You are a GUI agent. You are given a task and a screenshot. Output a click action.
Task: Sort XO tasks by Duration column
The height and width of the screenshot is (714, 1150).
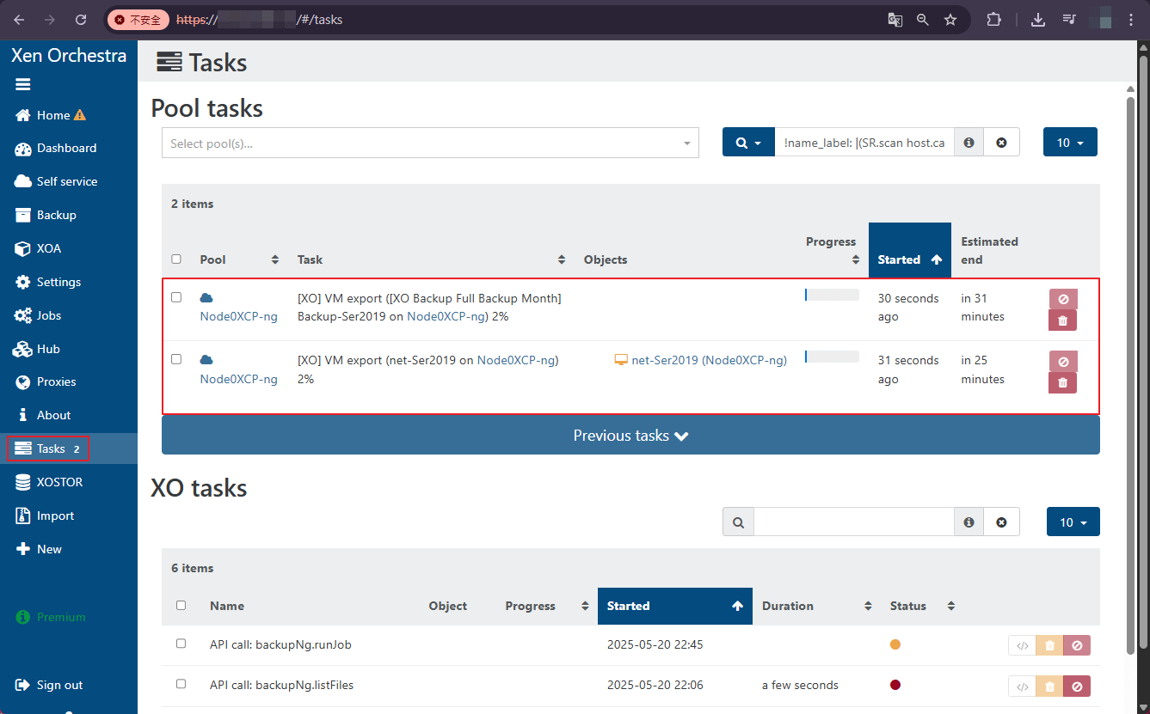(x=816, y=606)
